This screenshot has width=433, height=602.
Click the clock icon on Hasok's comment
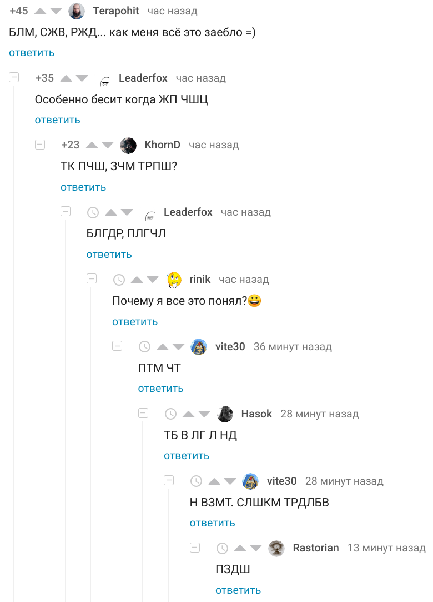point(171,414)
